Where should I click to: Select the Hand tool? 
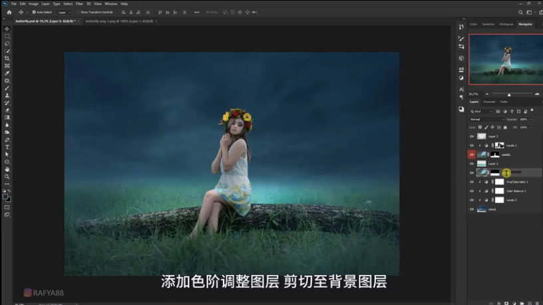(7, 169)
